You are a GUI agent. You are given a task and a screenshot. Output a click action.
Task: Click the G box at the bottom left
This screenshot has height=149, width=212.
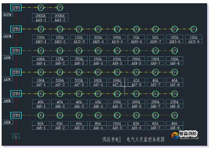coord(15,136)
